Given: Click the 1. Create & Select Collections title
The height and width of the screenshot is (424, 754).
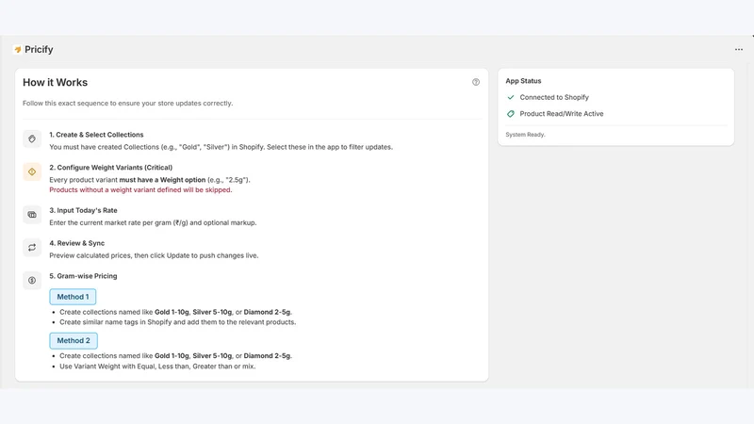Looking at the screenshot, I should pos(96,135).
